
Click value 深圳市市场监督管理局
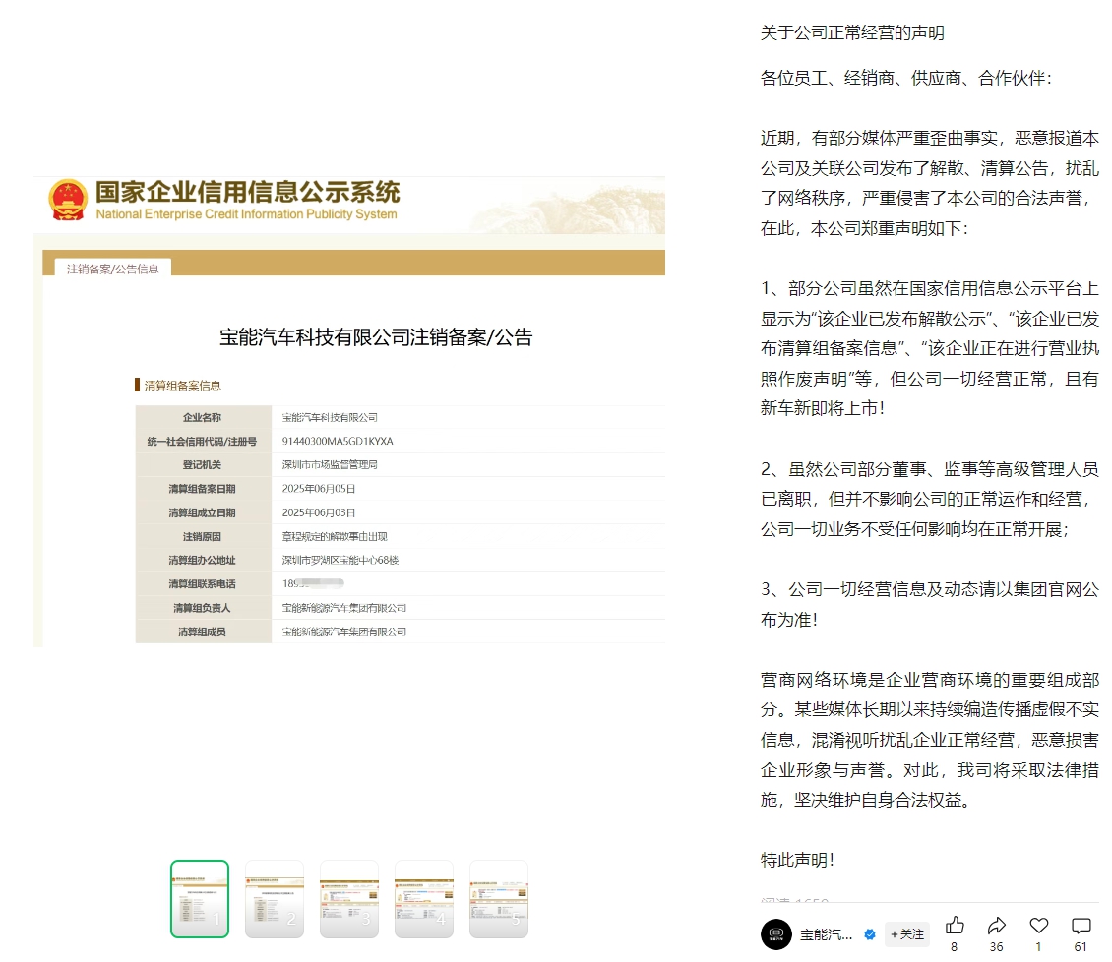330,465
